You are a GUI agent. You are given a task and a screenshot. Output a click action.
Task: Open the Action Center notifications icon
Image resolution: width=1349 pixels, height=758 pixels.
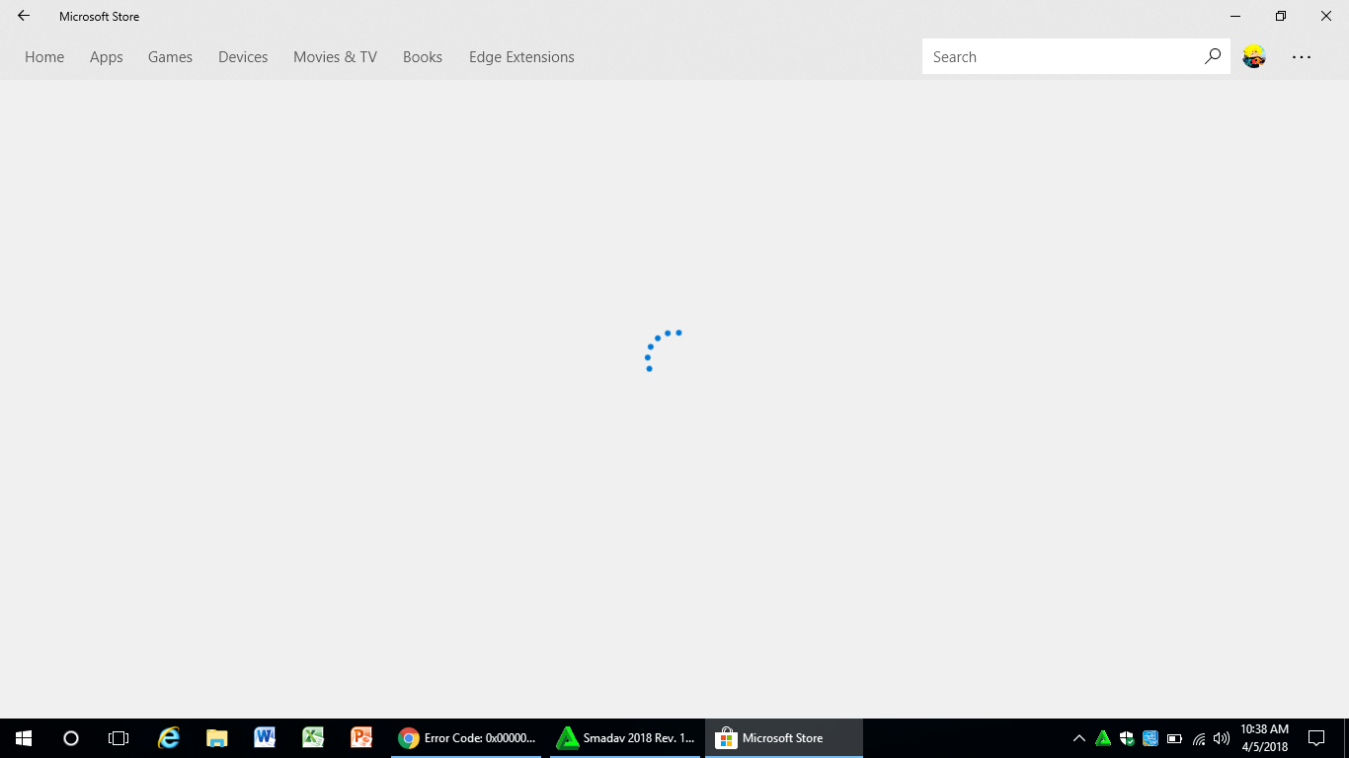1316,738
